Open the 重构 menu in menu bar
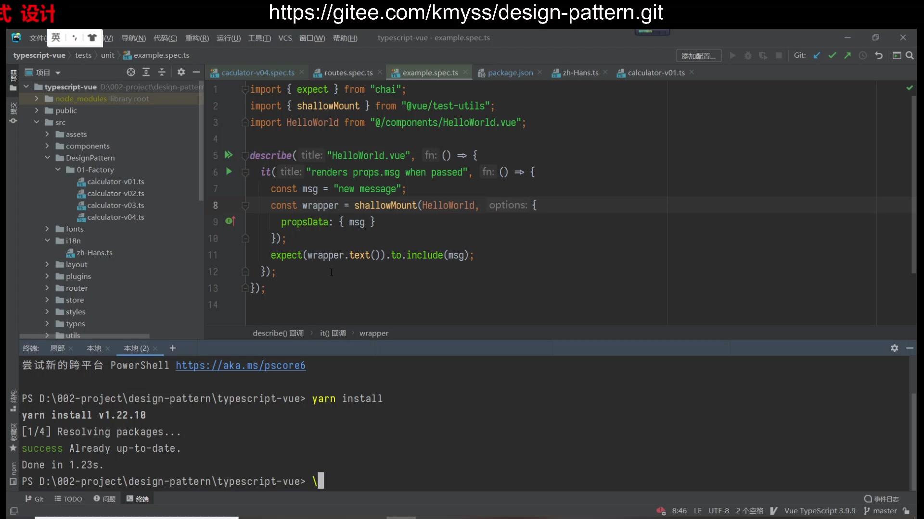 [196, 37]
